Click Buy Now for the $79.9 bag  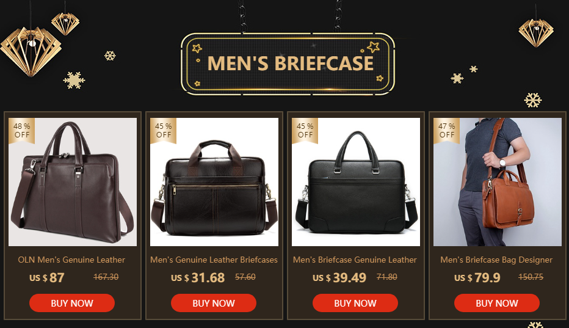coord(497,303)
